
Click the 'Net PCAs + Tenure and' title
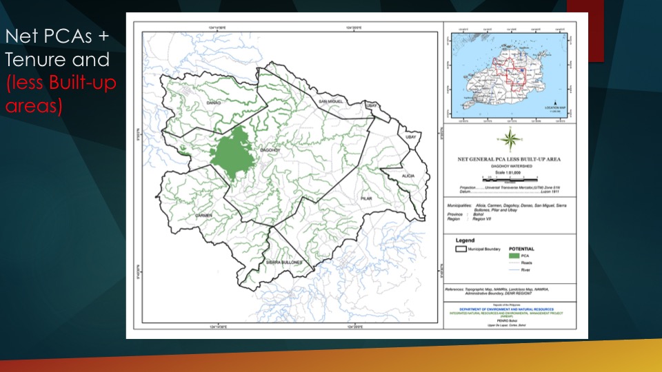58,48
